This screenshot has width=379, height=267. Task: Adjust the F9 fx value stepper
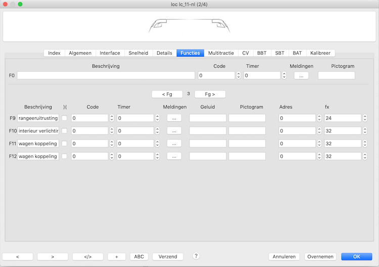[365, 118]
